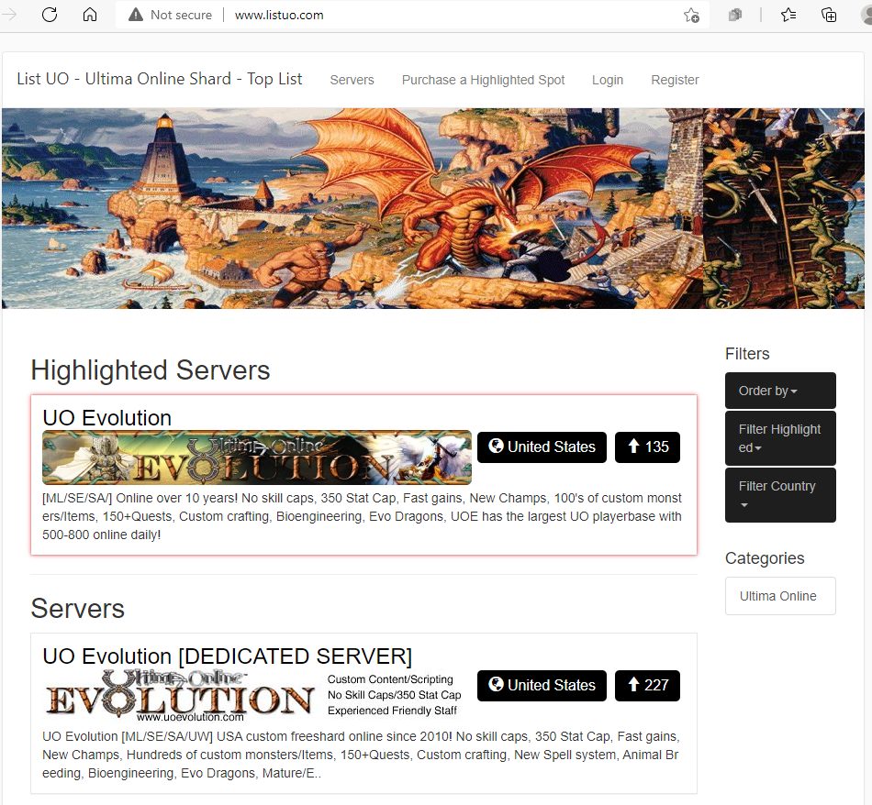The height and width of the screenshot is (805, 872).
Task: Click the up-arrow icon beside 227
Action: [633, 684]
